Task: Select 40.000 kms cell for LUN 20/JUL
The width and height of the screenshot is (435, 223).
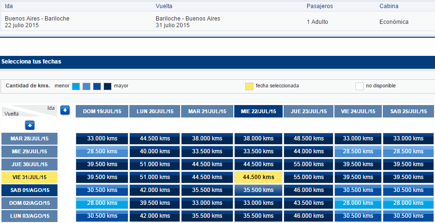Action: 155,152
